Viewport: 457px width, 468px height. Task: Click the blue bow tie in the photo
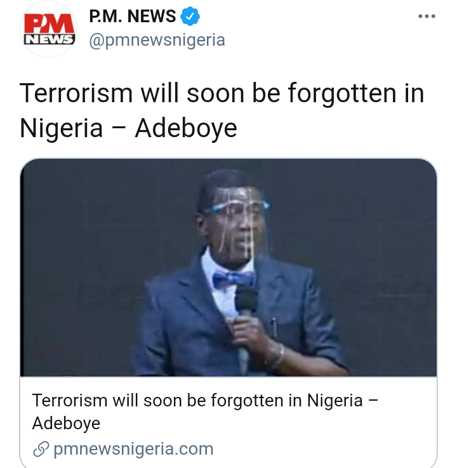tap(234, 280)
